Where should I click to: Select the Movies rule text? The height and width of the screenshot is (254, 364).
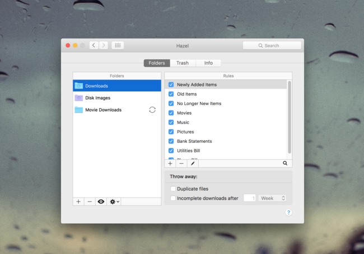click(184, 113)
